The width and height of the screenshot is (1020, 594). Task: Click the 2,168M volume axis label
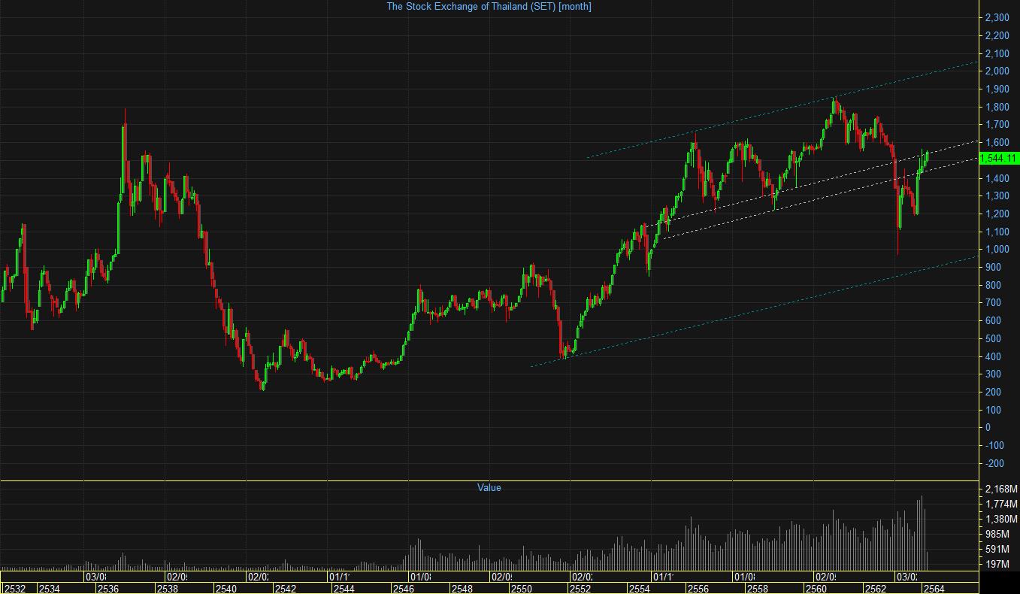1001,489
